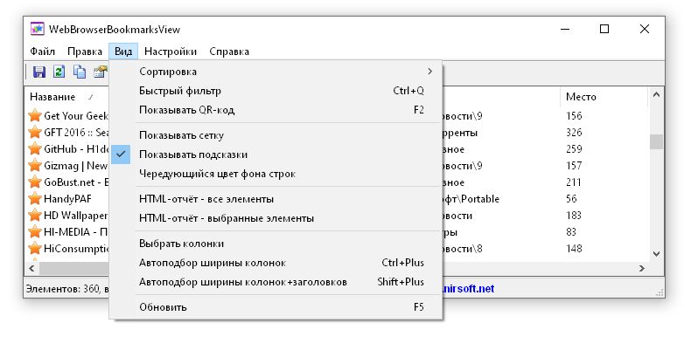Image resolution: width=684 pixels, height=364 pixels.
Task: Select Обновить in the menu
Action: pos(276,307)
